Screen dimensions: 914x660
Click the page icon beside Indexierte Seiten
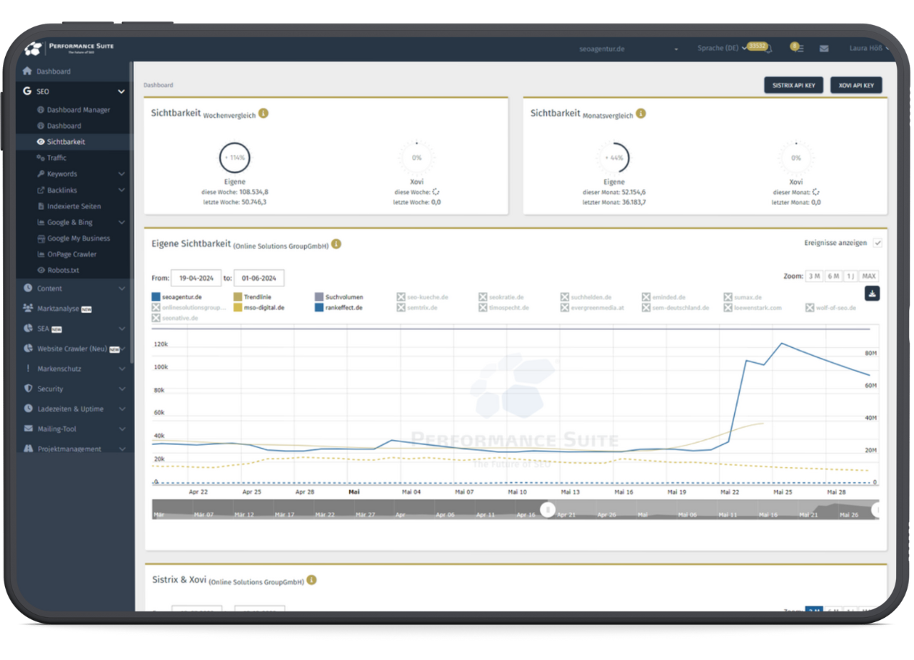(41, 206)
